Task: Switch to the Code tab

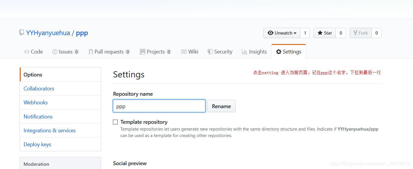Action: click(33, 52)
